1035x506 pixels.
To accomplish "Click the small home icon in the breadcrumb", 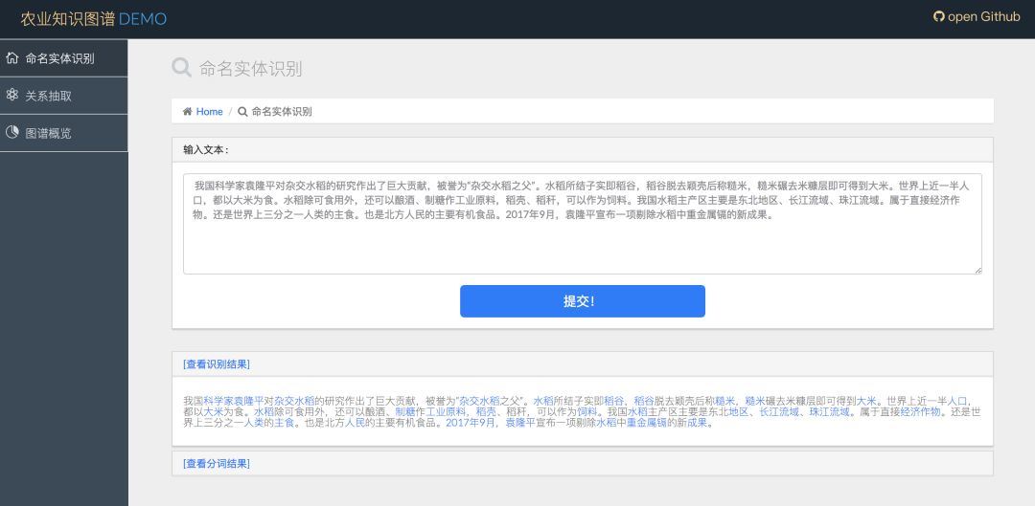I will 188,111.
